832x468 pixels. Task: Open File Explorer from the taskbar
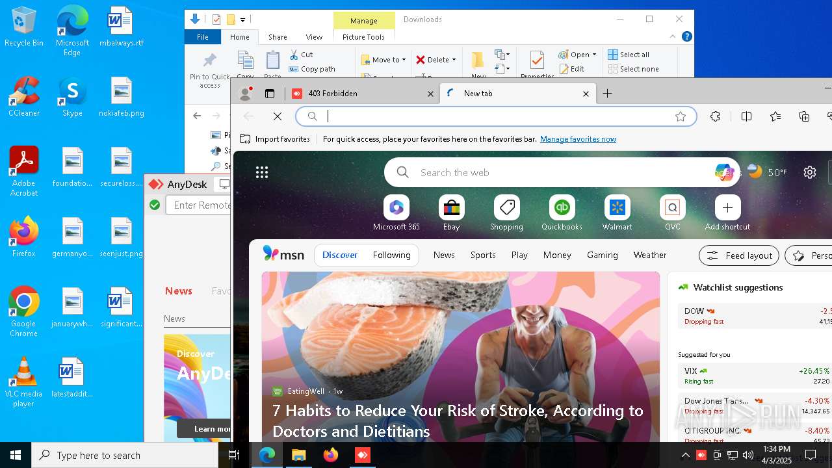pyautogui.click(x=298, y=455)
